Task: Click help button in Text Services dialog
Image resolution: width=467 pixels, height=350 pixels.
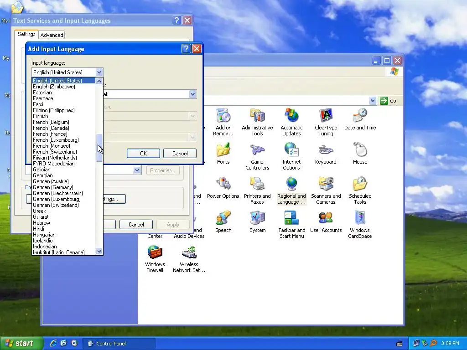Action: 176,20
